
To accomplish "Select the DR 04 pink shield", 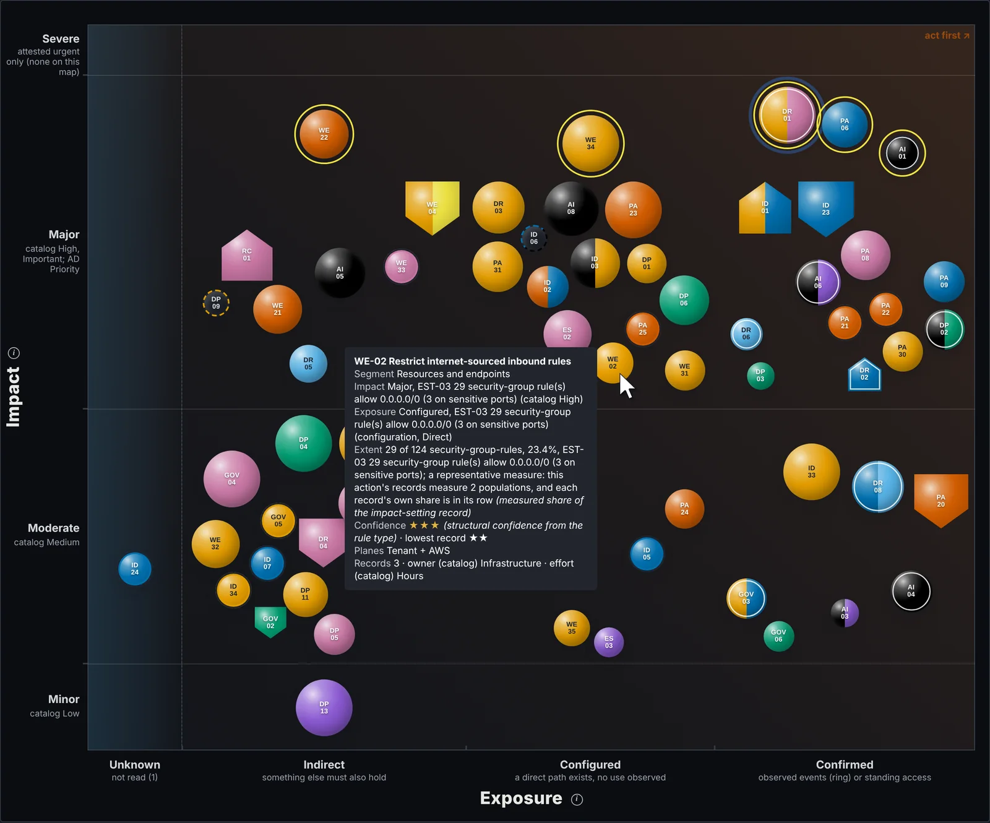I will (x=322, y=543).
